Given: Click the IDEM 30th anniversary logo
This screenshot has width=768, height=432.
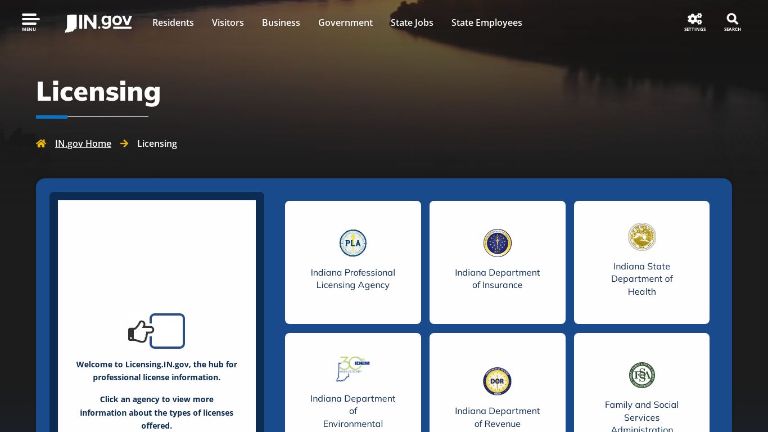Looking at the screenshot, I should click(x=353, y=369).
